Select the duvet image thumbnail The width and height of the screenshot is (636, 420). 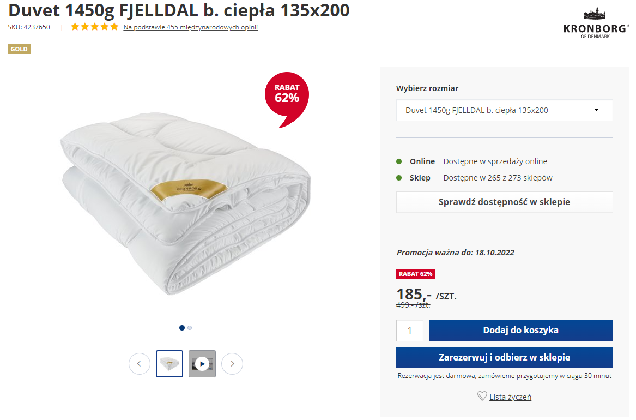(x=169, y=364)
